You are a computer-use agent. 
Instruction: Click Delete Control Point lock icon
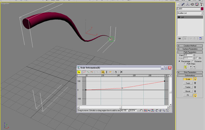pos(116,72)
